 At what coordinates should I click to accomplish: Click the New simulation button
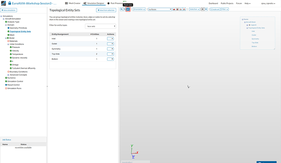[x=9, y=10]
